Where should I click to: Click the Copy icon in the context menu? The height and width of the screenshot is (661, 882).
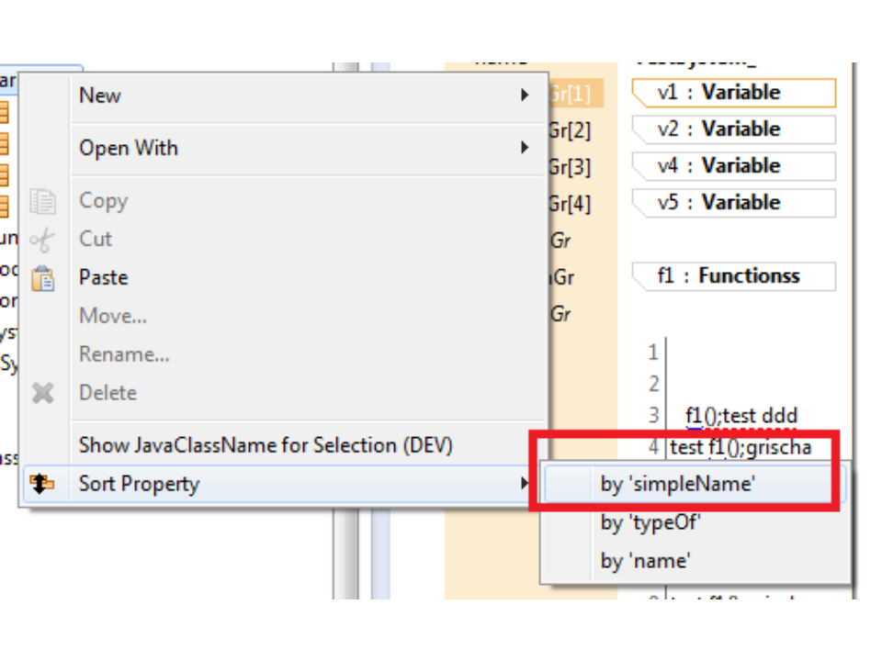click(x=42, y=201)
